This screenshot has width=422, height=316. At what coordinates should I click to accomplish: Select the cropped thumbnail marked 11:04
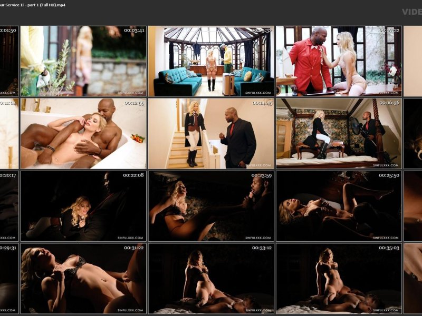[x=9, y=133]
